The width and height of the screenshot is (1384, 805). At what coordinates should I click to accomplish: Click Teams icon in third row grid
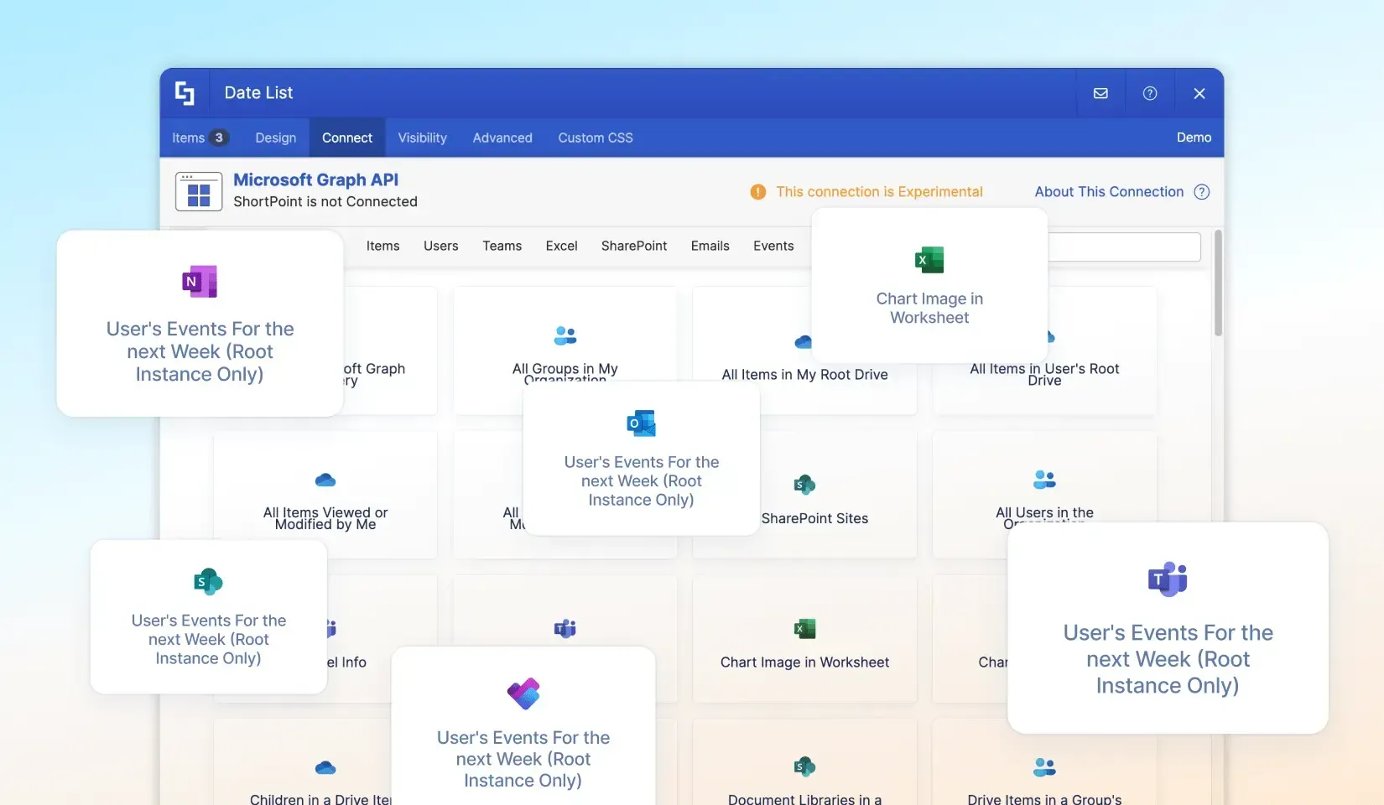click(565, 628)
